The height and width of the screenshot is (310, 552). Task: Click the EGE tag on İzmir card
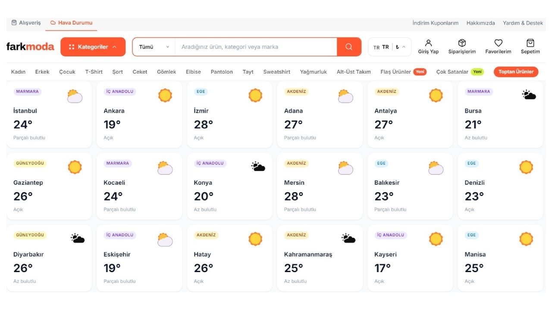(201, 92)
